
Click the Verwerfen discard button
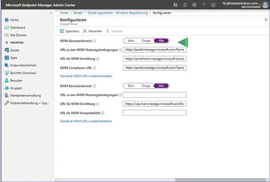pyautogui.click(x=92, y=31)
